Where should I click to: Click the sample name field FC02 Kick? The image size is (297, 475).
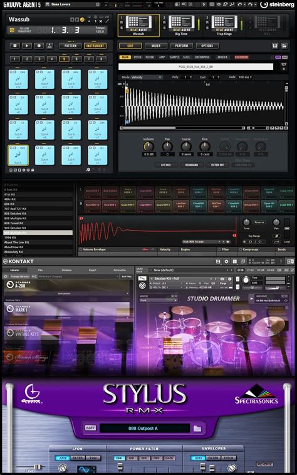click(x=195, y=66)
